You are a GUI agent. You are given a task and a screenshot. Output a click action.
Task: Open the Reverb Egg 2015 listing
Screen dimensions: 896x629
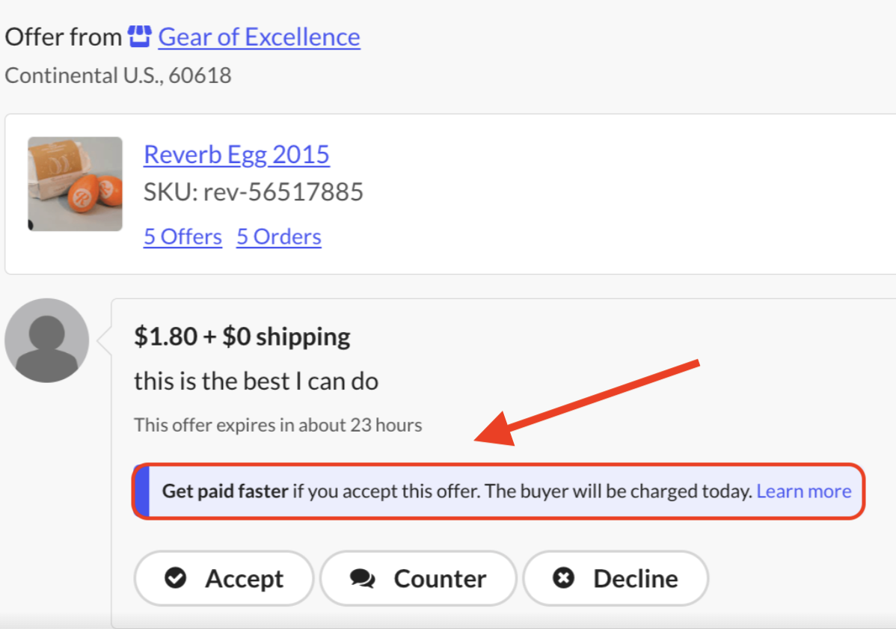point(236,154)
